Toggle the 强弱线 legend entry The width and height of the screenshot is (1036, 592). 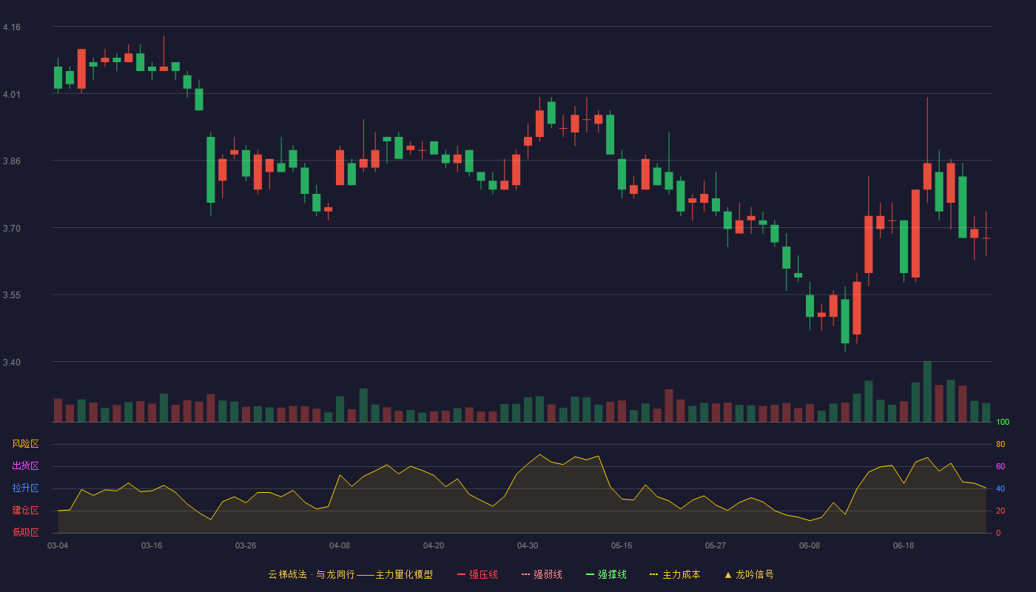point(542,574)
